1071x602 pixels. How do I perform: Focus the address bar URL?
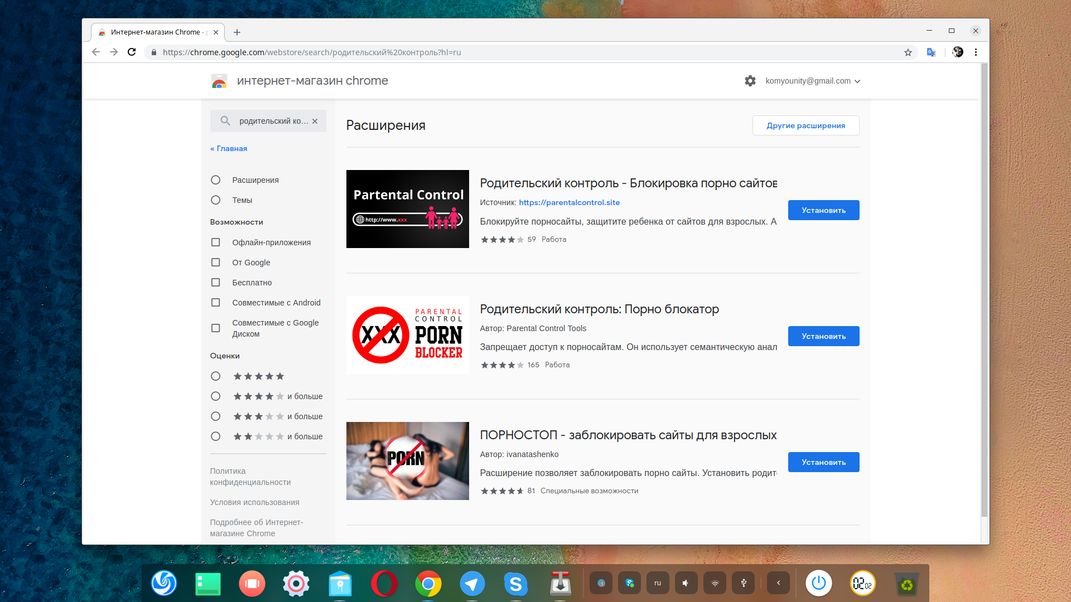coord(312,52)
